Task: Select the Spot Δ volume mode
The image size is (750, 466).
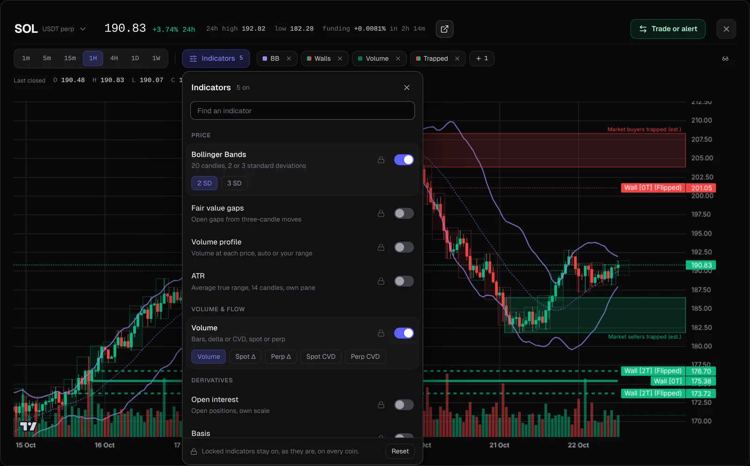Action: coord(246,357)
